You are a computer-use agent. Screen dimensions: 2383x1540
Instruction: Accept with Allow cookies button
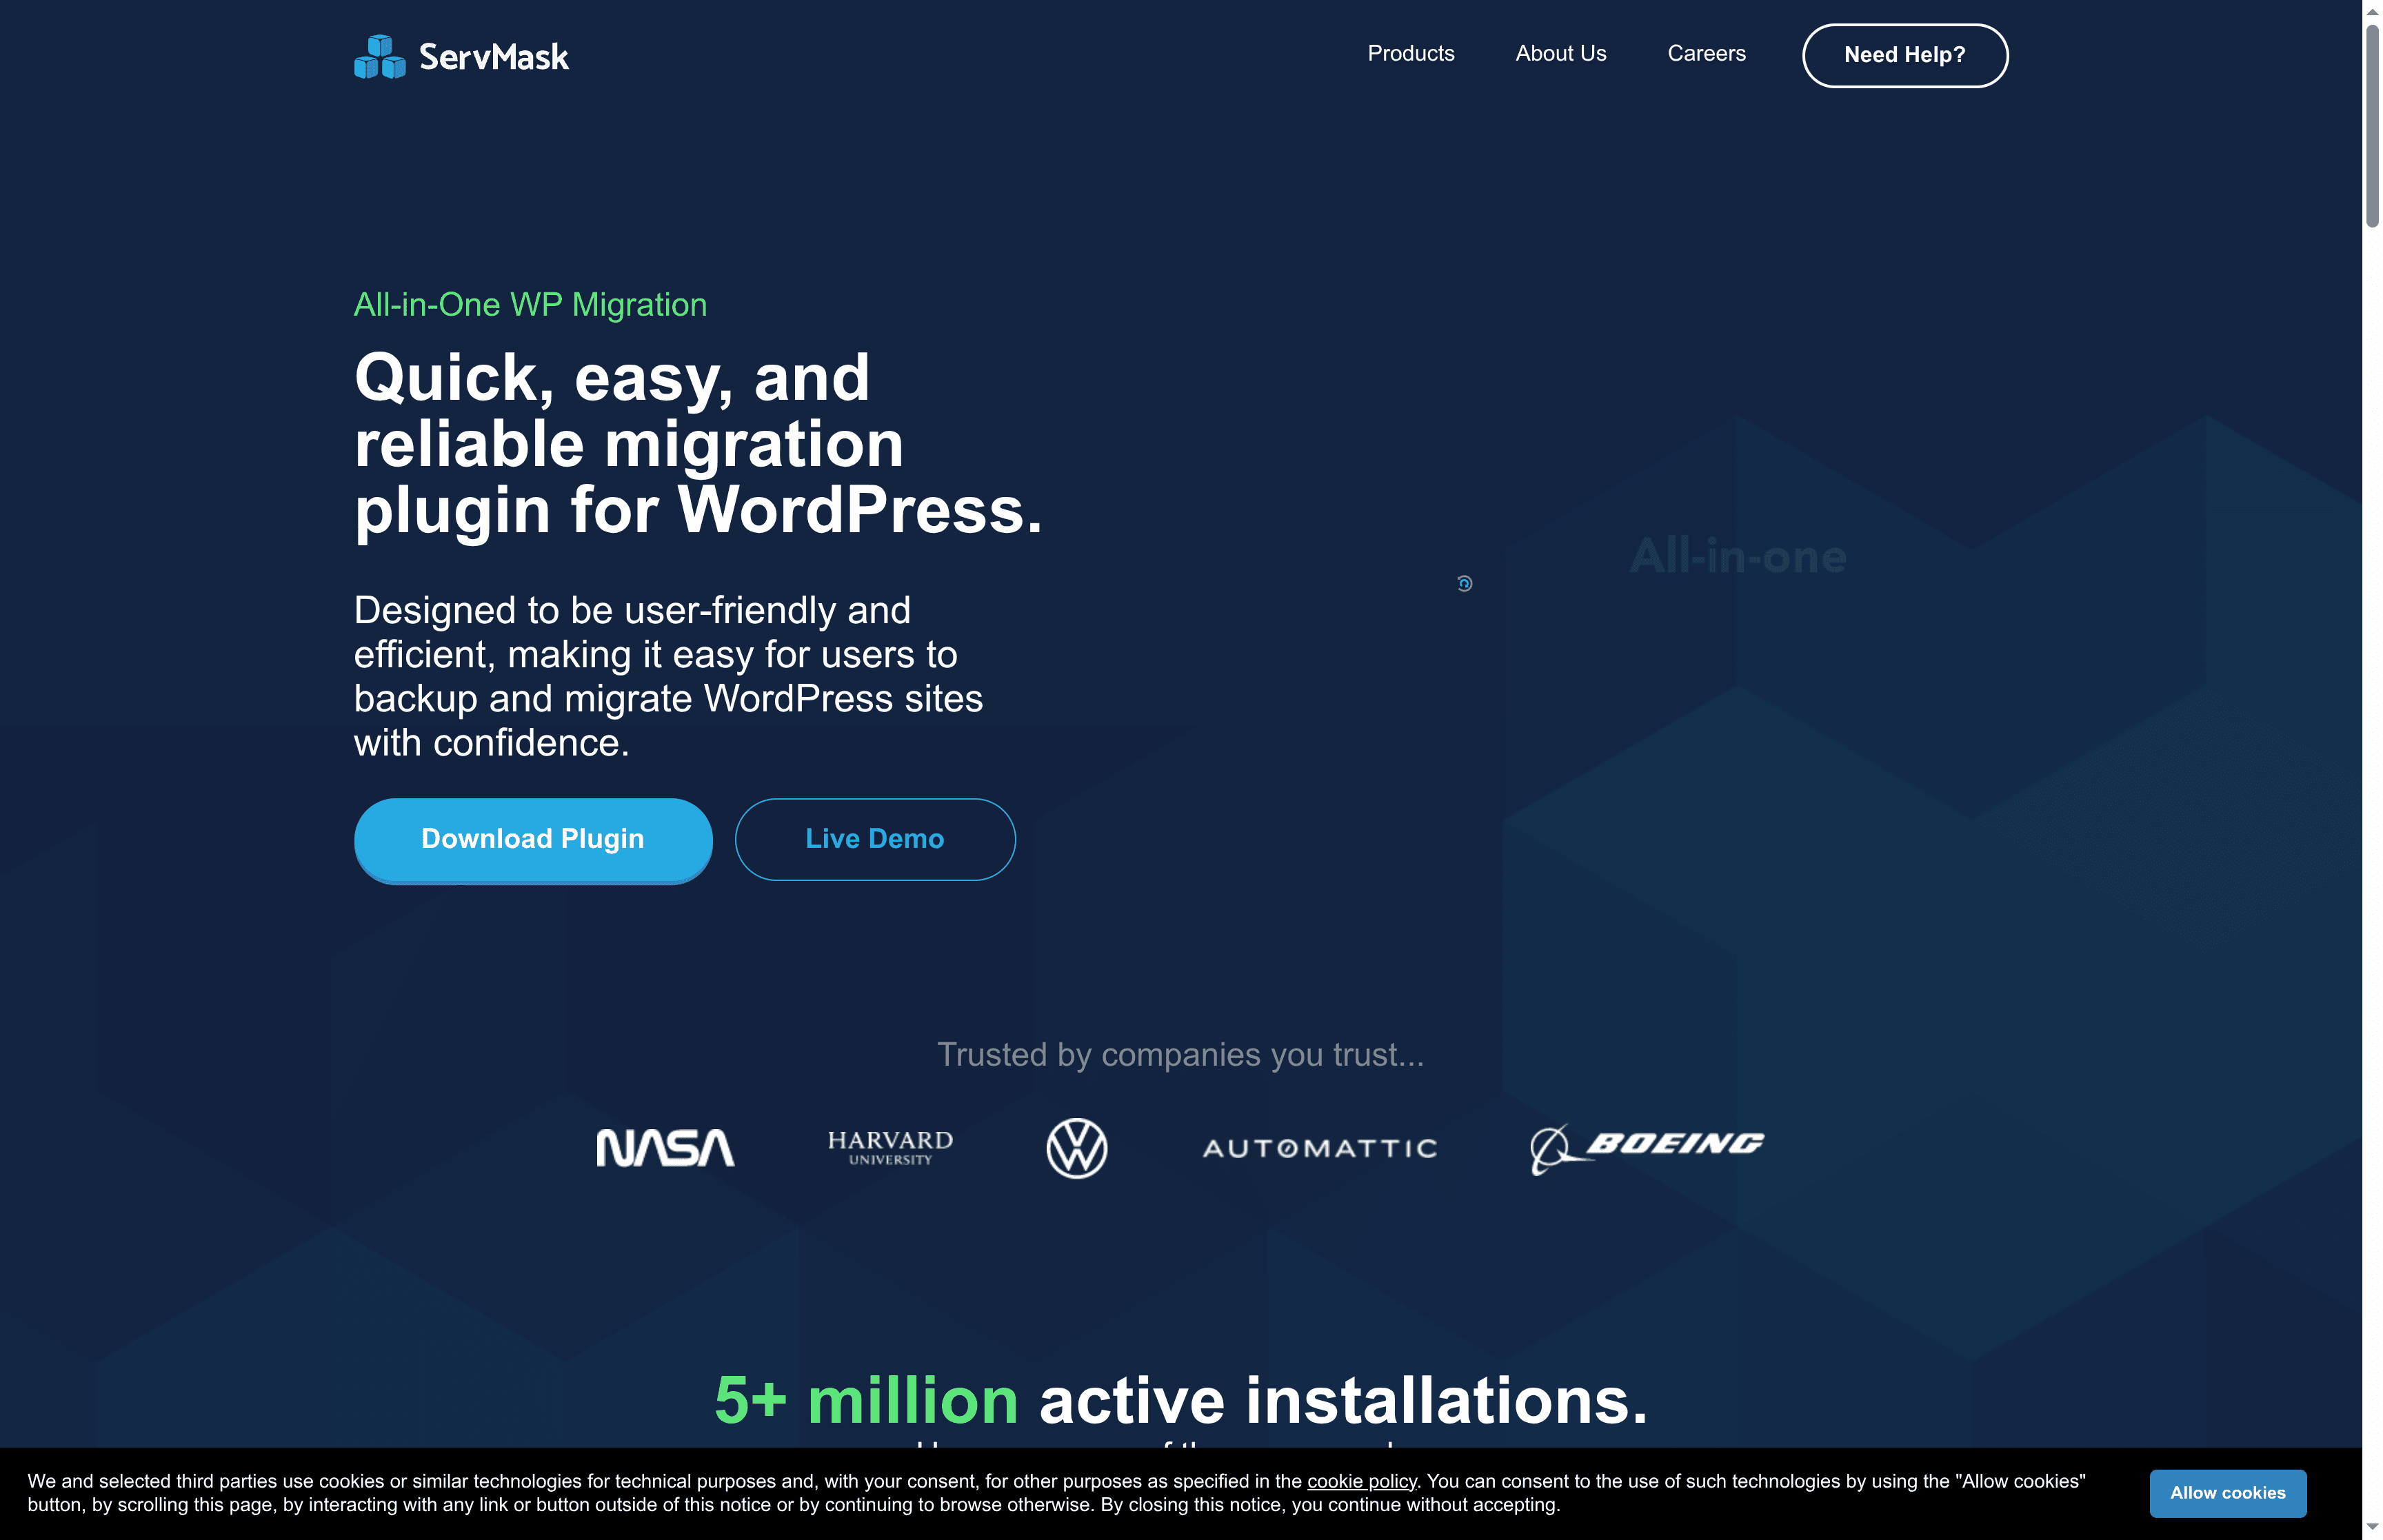click(x=2227, y=1492)
